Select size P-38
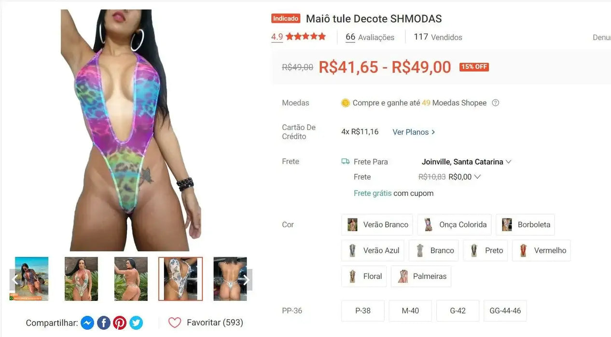The width and height of the screenshot is (611, 337). coord(363,311)
